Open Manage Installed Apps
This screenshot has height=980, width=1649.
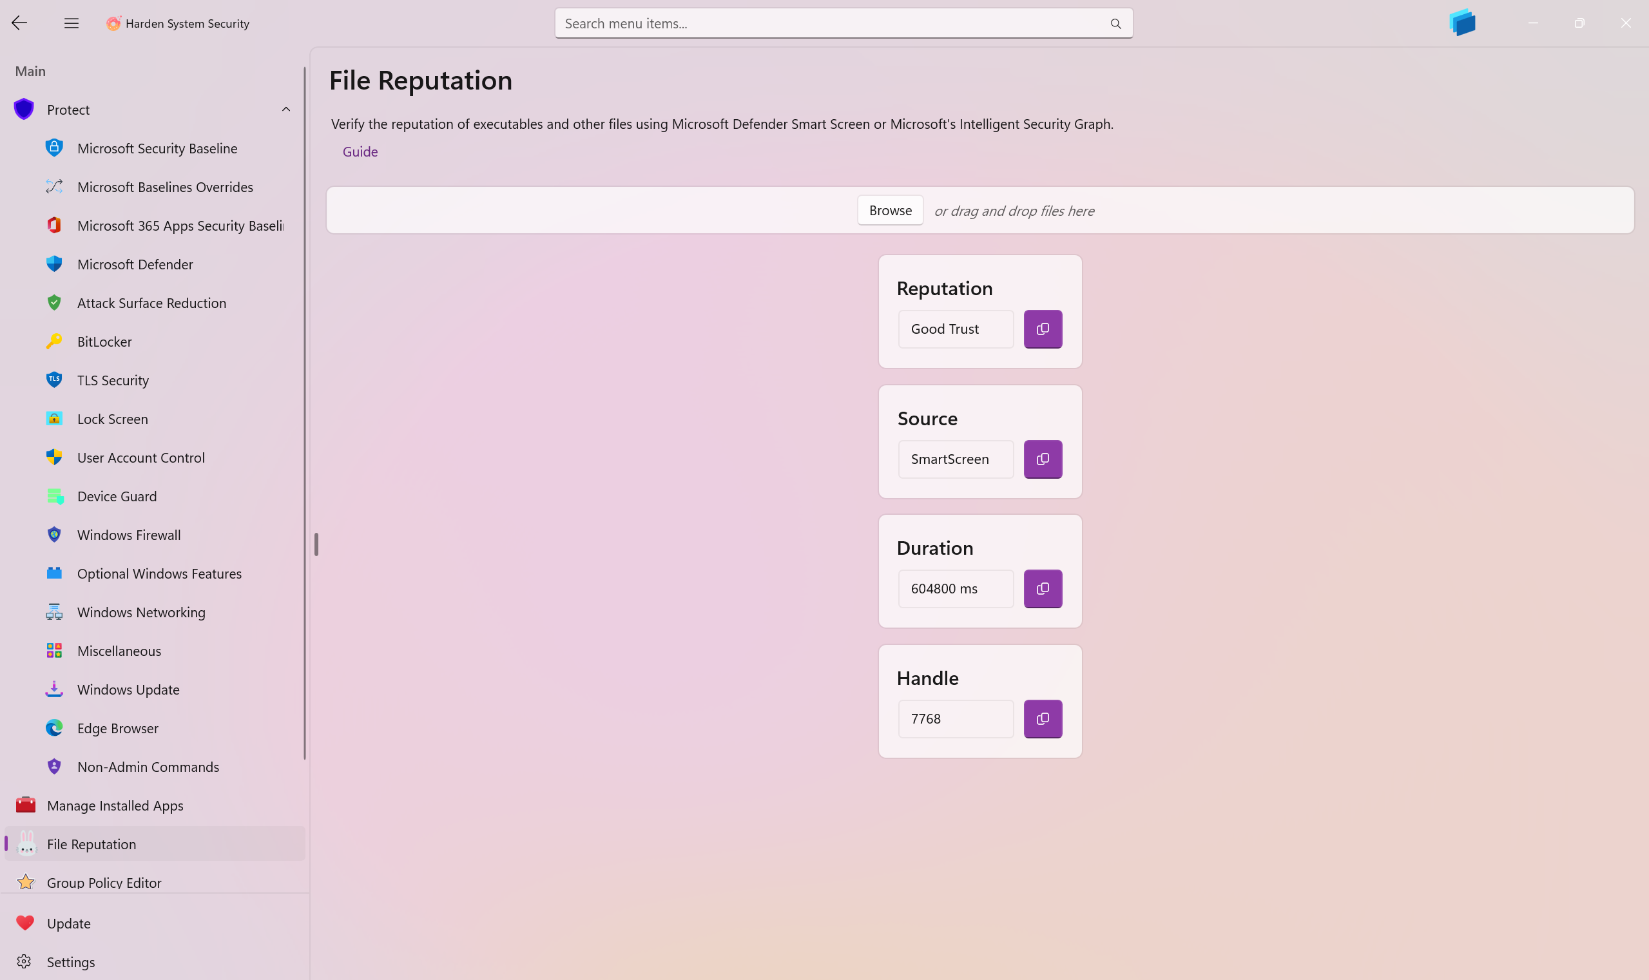pos(115,805)
